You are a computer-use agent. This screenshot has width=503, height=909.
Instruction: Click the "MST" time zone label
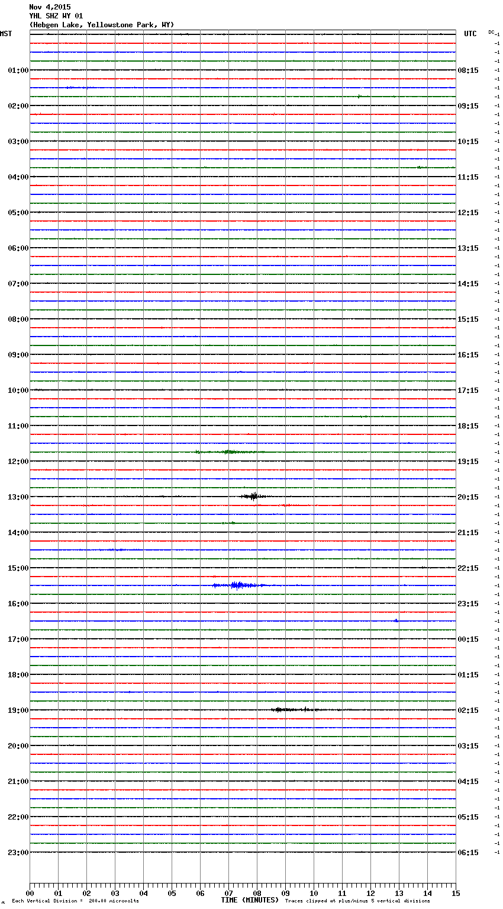point(6,34)
